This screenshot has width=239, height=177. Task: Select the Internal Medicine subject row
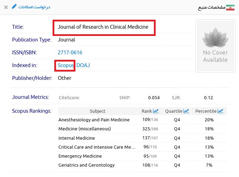[76, 138]
